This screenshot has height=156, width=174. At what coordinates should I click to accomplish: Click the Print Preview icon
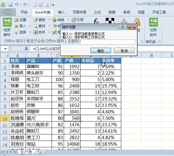click(47, 5)
